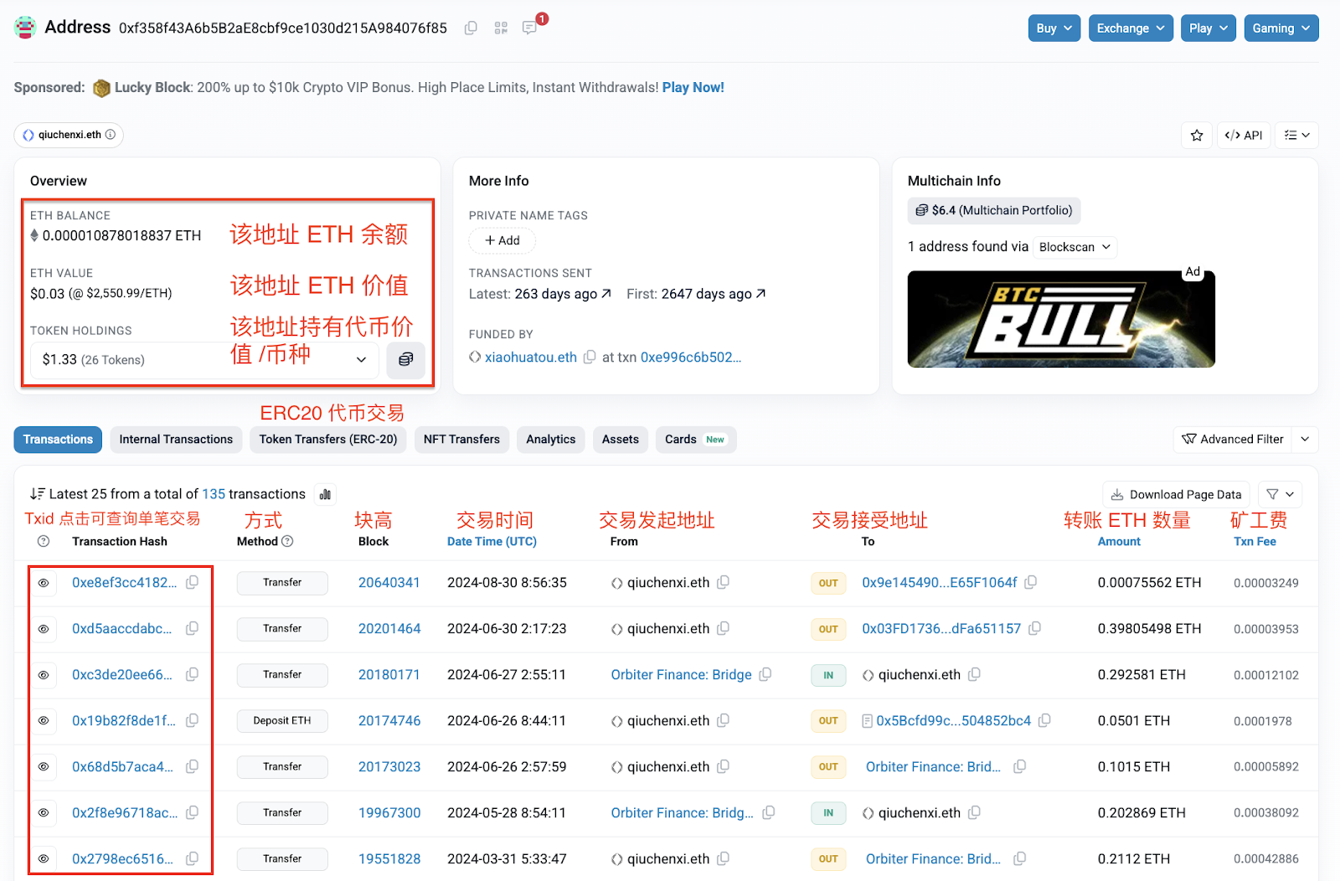Click the Amount column header

pos(1119,541)
